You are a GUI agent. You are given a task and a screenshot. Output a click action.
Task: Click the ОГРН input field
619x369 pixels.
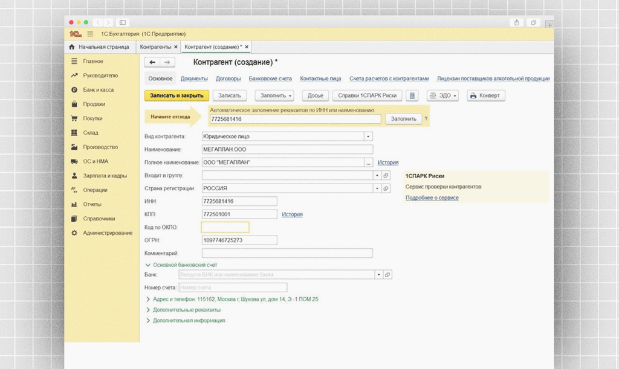[x=239, y=240]
